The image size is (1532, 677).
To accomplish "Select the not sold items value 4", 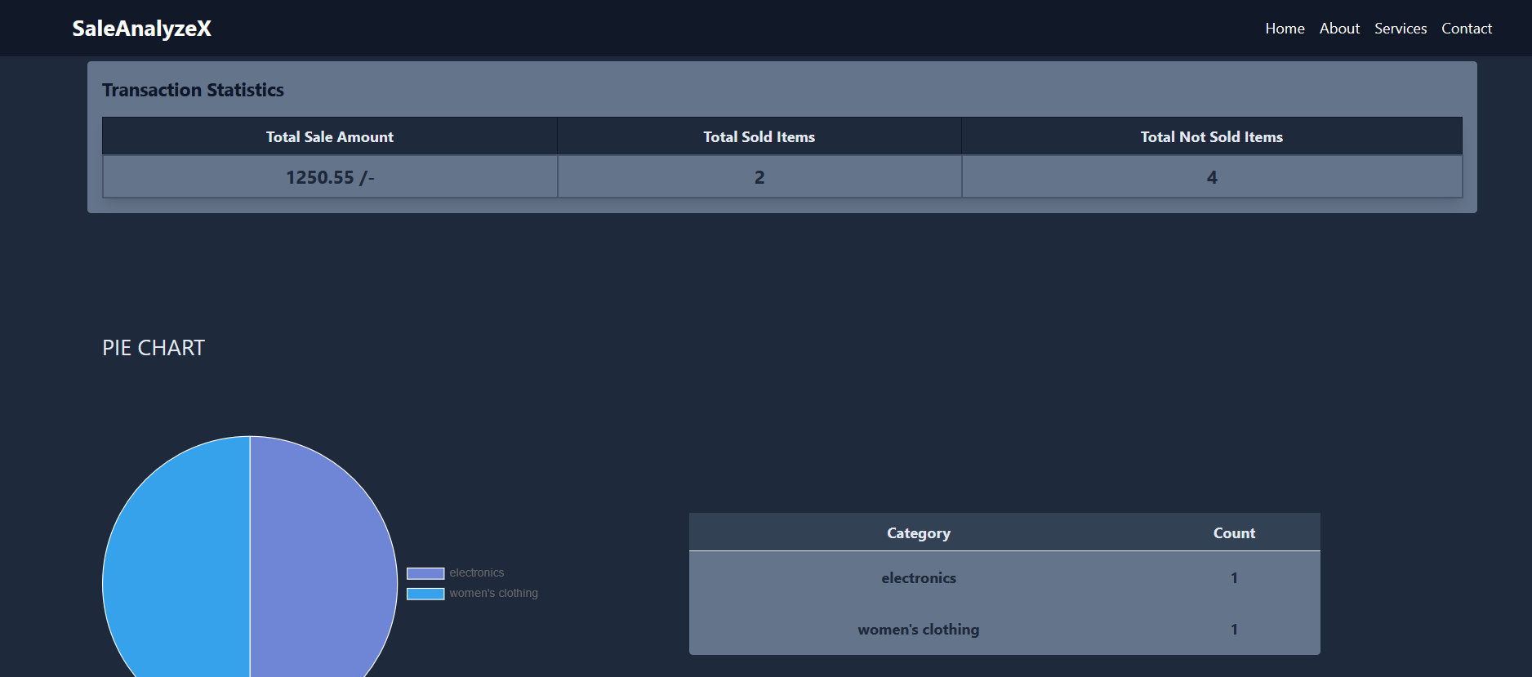I will click(1212, 177).
